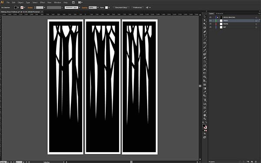Click the Preferences button
Image resolution: width=261 pixels, height=163 pixels.
point(137,7)
